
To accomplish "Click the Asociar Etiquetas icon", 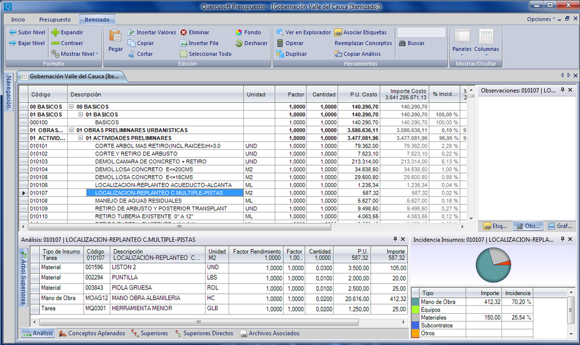I will 338,32.
